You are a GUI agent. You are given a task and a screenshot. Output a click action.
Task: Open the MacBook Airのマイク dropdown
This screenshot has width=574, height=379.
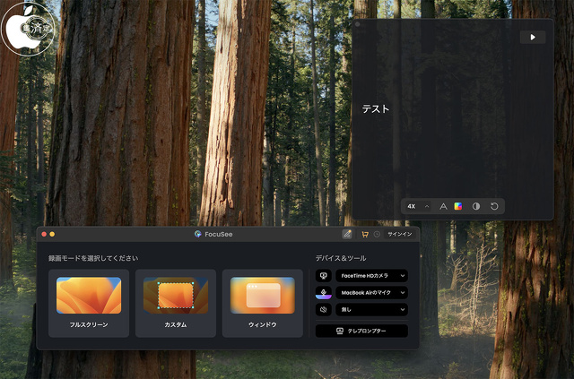point(371,293)
